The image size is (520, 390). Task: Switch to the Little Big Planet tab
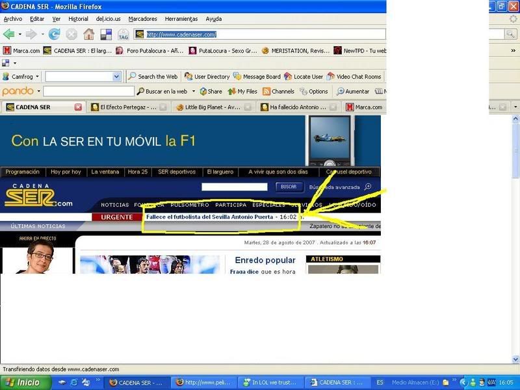click(x=213, y=107)
